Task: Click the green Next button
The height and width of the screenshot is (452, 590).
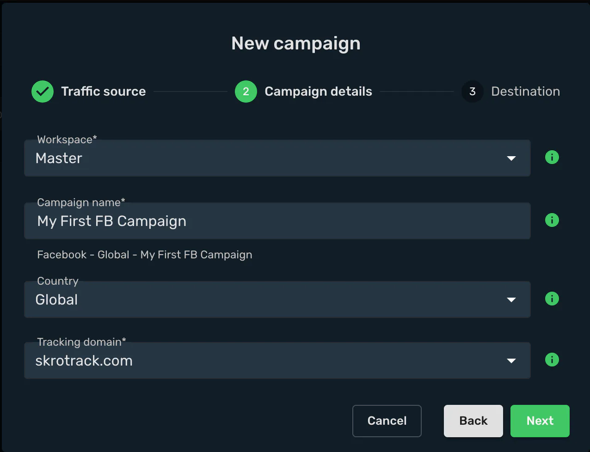Action: pyautogui.click(x=540, y=421)
